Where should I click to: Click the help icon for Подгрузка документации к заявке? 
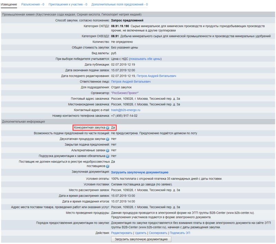(x=108, y=156)
